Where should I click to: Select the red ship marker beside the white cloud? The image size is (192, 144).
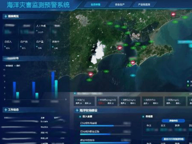point(120,48)
